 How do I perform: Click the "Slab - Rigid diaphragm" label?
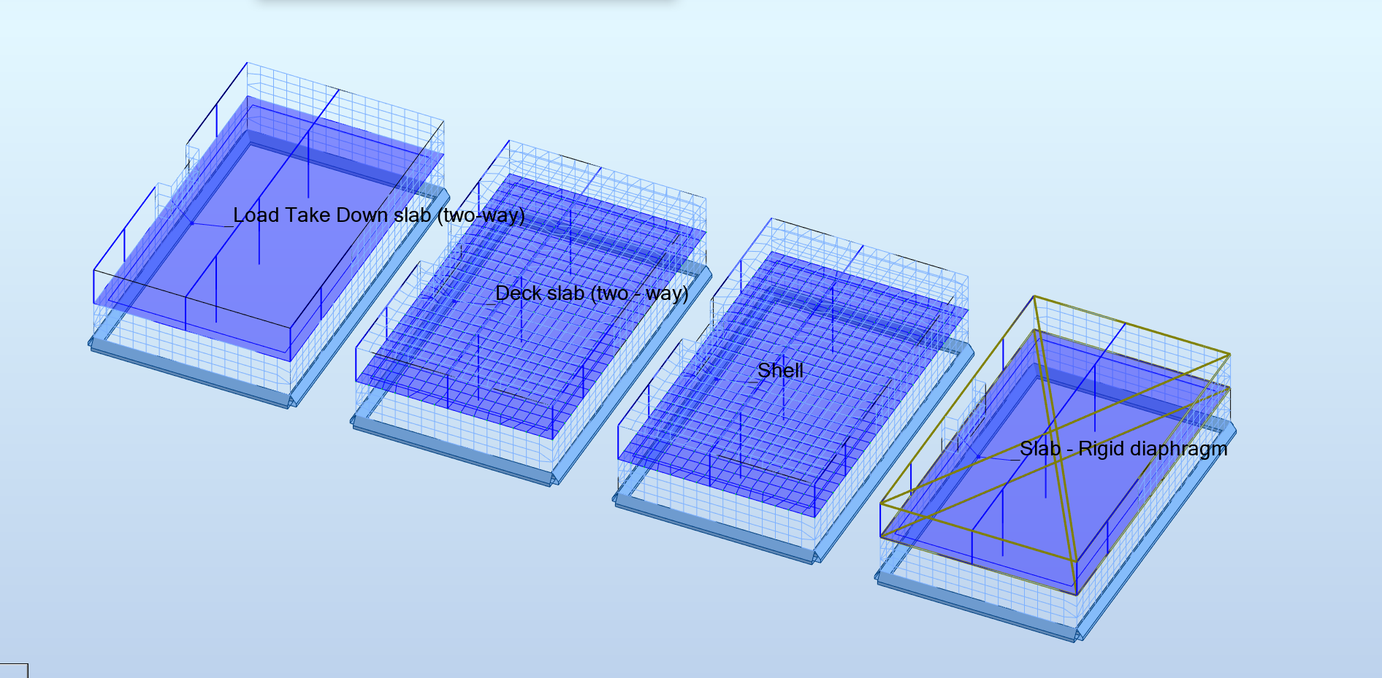tap(1125, 450)
